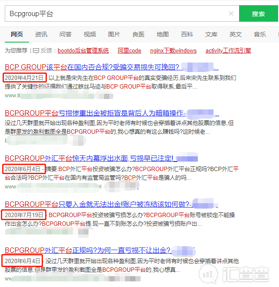Click the feedback speech-bubble icon
Image resolution: width=279 pixels, height=287 pixels.
[x=36, y=51]
